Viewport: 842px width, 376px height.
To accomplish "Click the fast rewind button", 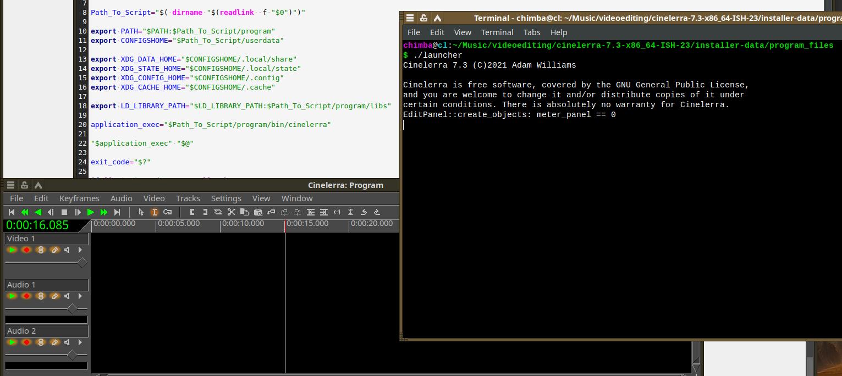I will (25, 212).
